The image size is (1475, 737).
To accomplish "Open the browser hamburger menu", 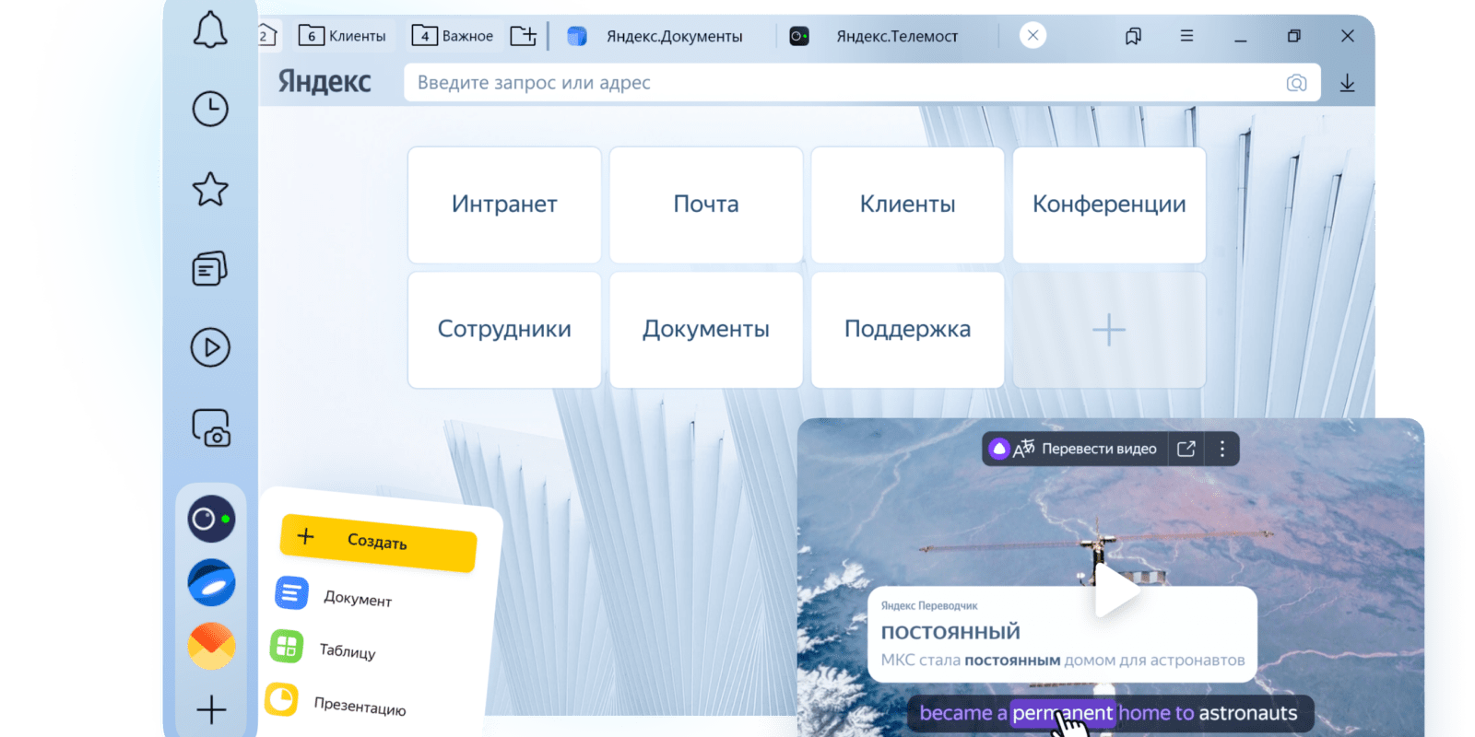I will [1186, 36].
